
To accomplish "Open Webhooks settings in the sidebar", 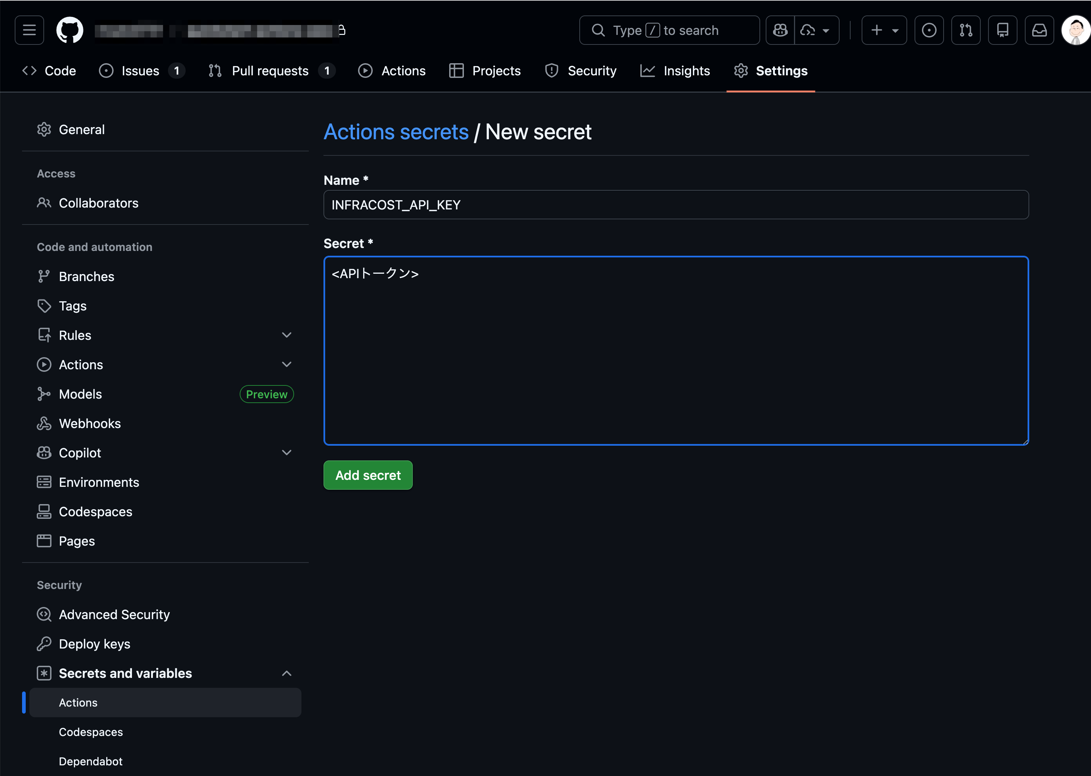I will coord(90,423).
